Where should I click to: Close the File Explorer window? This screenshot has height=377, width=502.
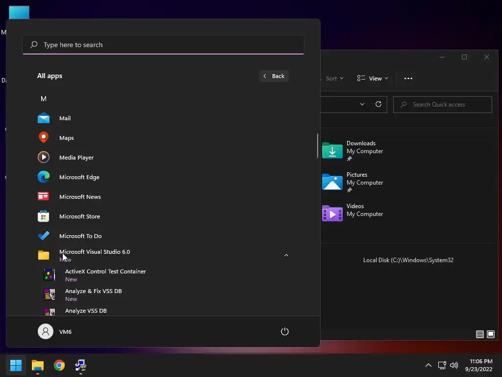487,57
